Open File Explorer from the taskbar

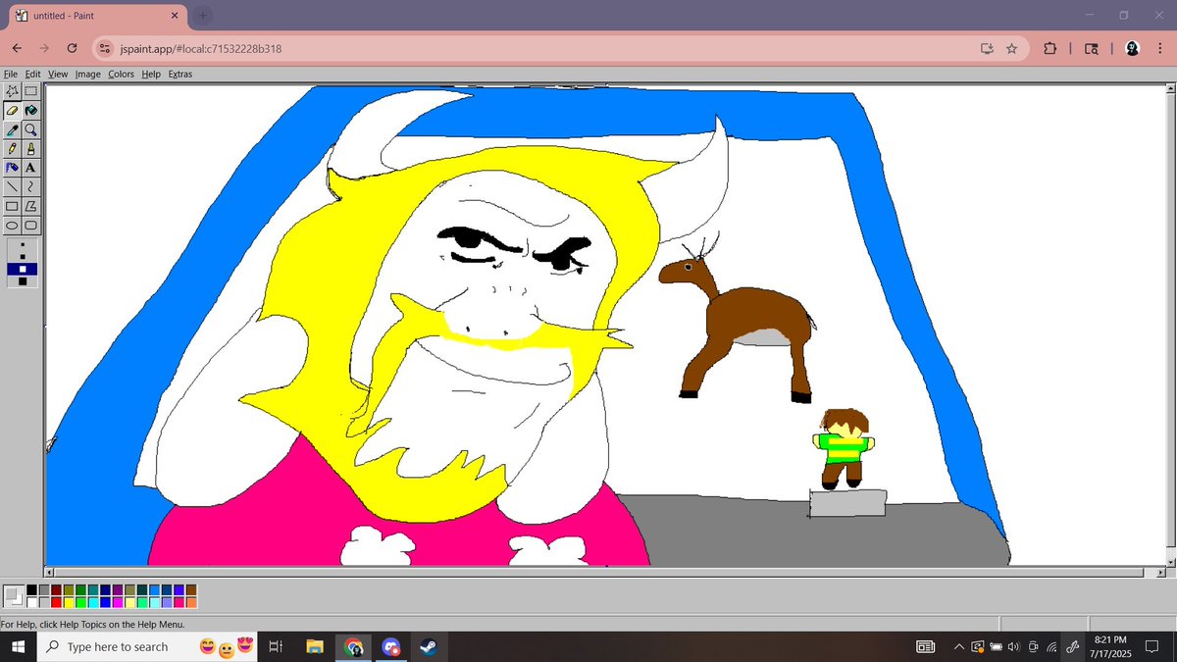[315, 646]
